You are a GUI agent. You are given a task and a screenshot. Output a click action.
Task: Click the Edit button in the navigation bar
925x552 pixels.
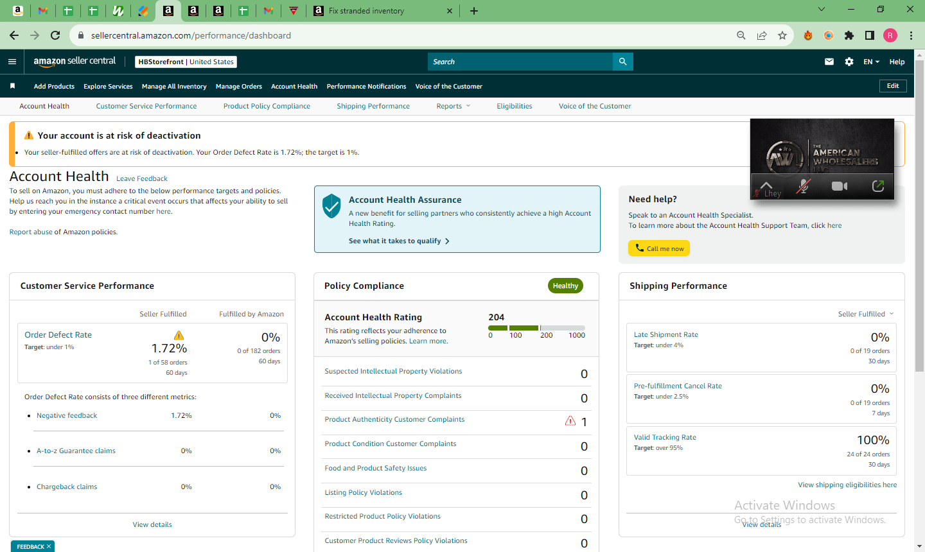tap(893, 86)
